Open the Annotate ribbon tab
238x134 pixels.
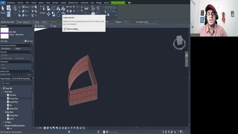(55, 3)
